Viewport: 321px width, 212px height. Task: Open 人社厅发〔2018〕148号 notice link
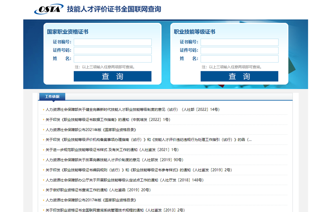coord(125,180)
